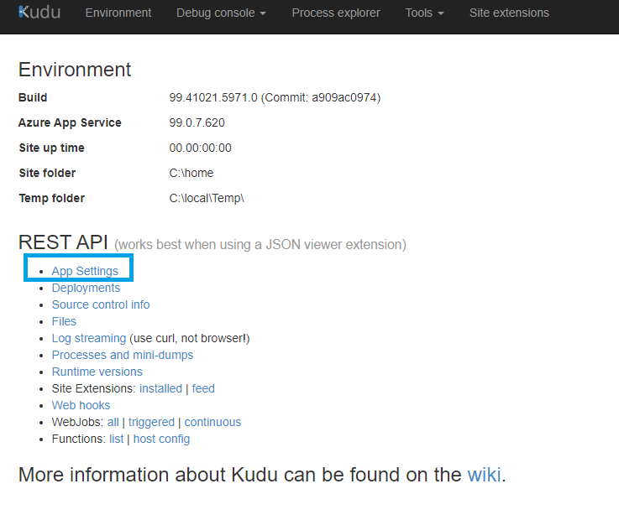
Task: Go to Site extensions page
Action: 509,13
